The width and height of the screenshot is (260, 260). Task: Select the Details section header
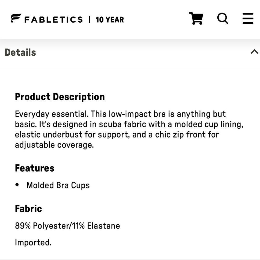[x=20, y=52]
